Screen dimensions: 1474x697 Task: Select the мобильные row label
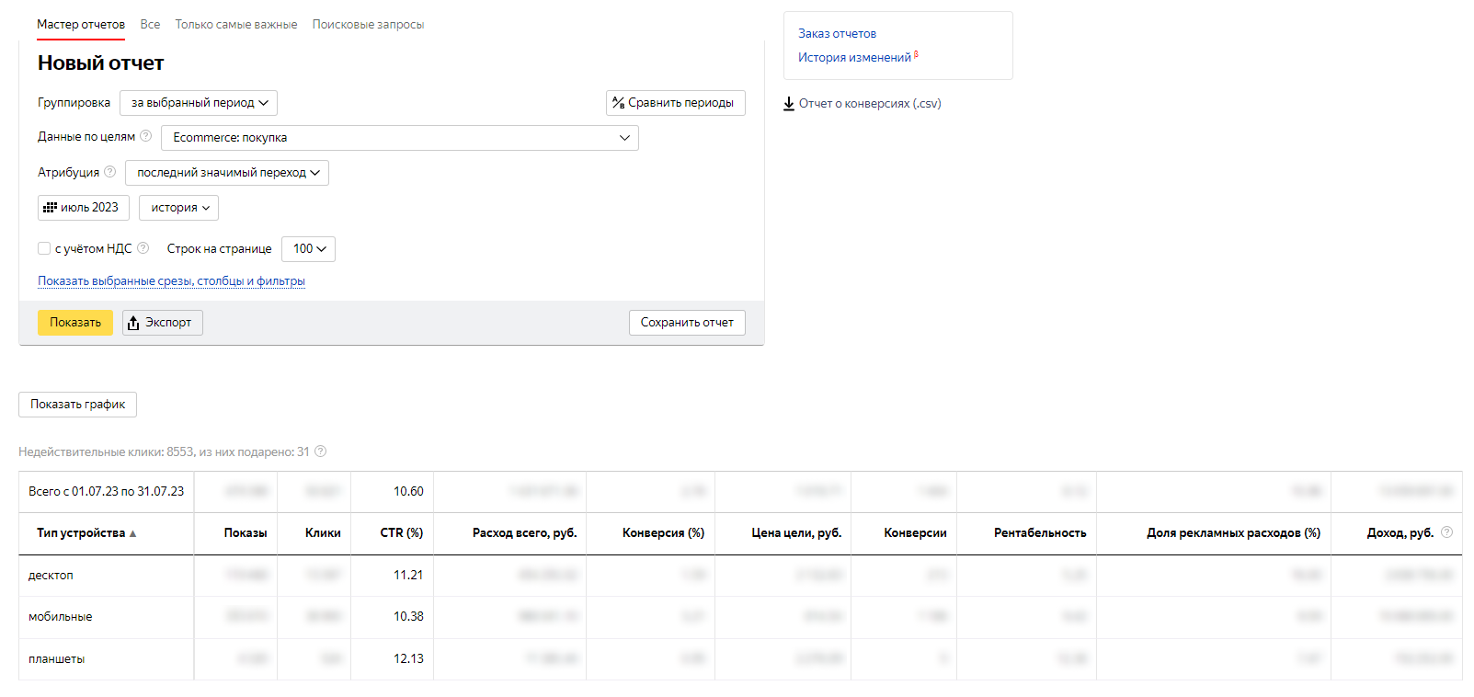60,617
